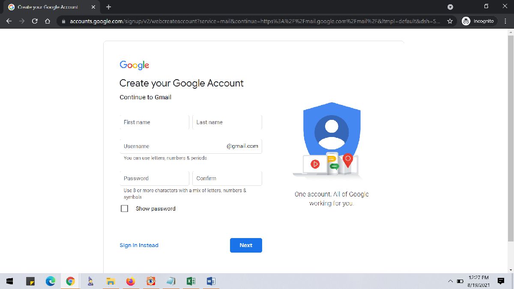Open the Windows Start menu
This screenshot has width=514, height=289.
pos(9,281)
